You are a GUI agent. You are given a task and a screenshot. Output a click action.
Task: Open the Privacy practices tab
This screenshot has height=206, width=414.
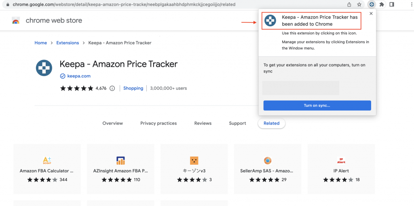pyautogui.click(x=158, y=123)
